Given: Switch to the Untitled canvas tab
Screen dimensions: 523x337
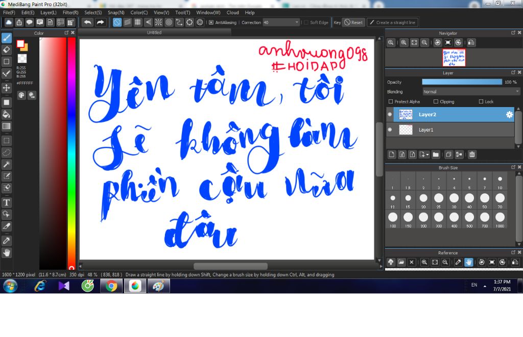Looking at the screenshot, I should pyautogui.click(x=154, y=32).
